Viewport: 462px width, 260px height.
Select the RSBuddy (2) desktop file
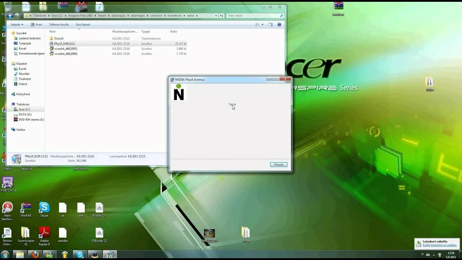[x=99, y=235]
